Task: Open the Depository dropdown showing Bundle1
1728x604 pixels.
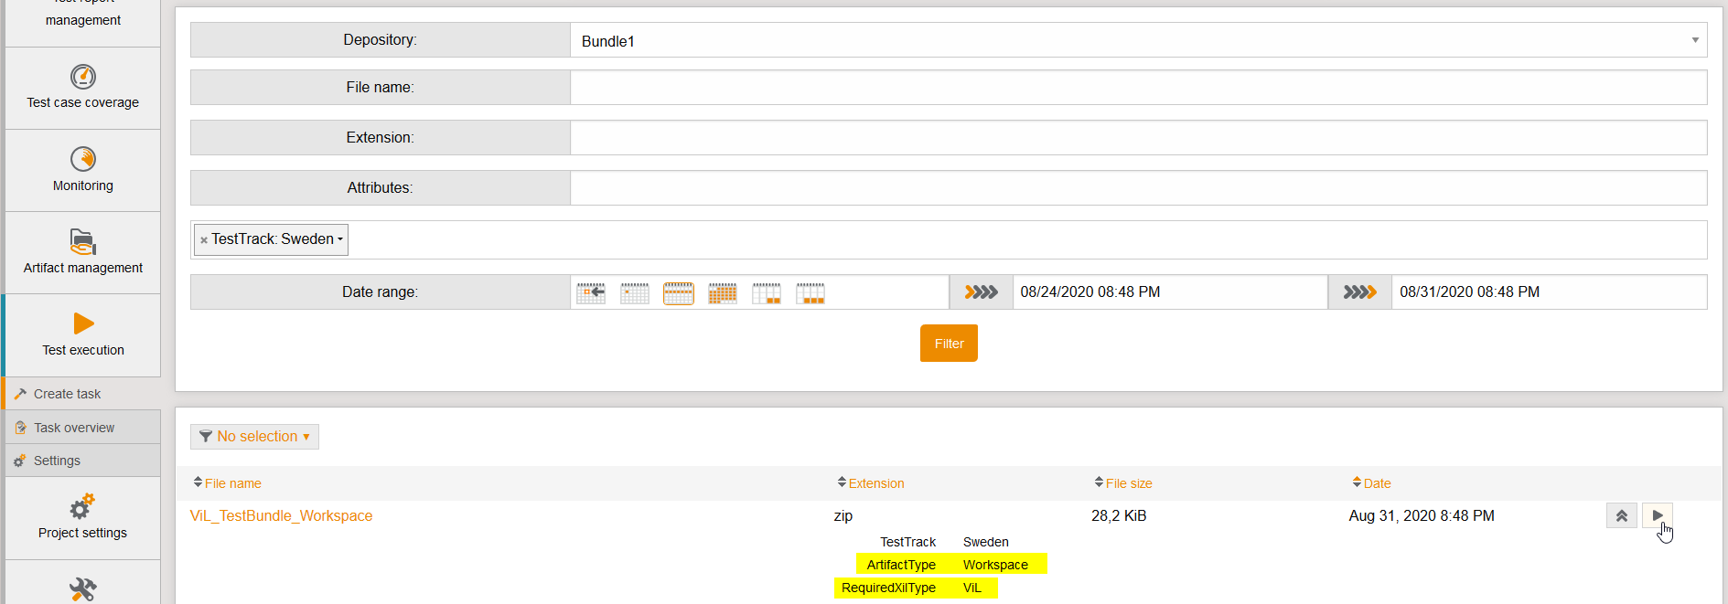Action: (x=1138, y=40)
